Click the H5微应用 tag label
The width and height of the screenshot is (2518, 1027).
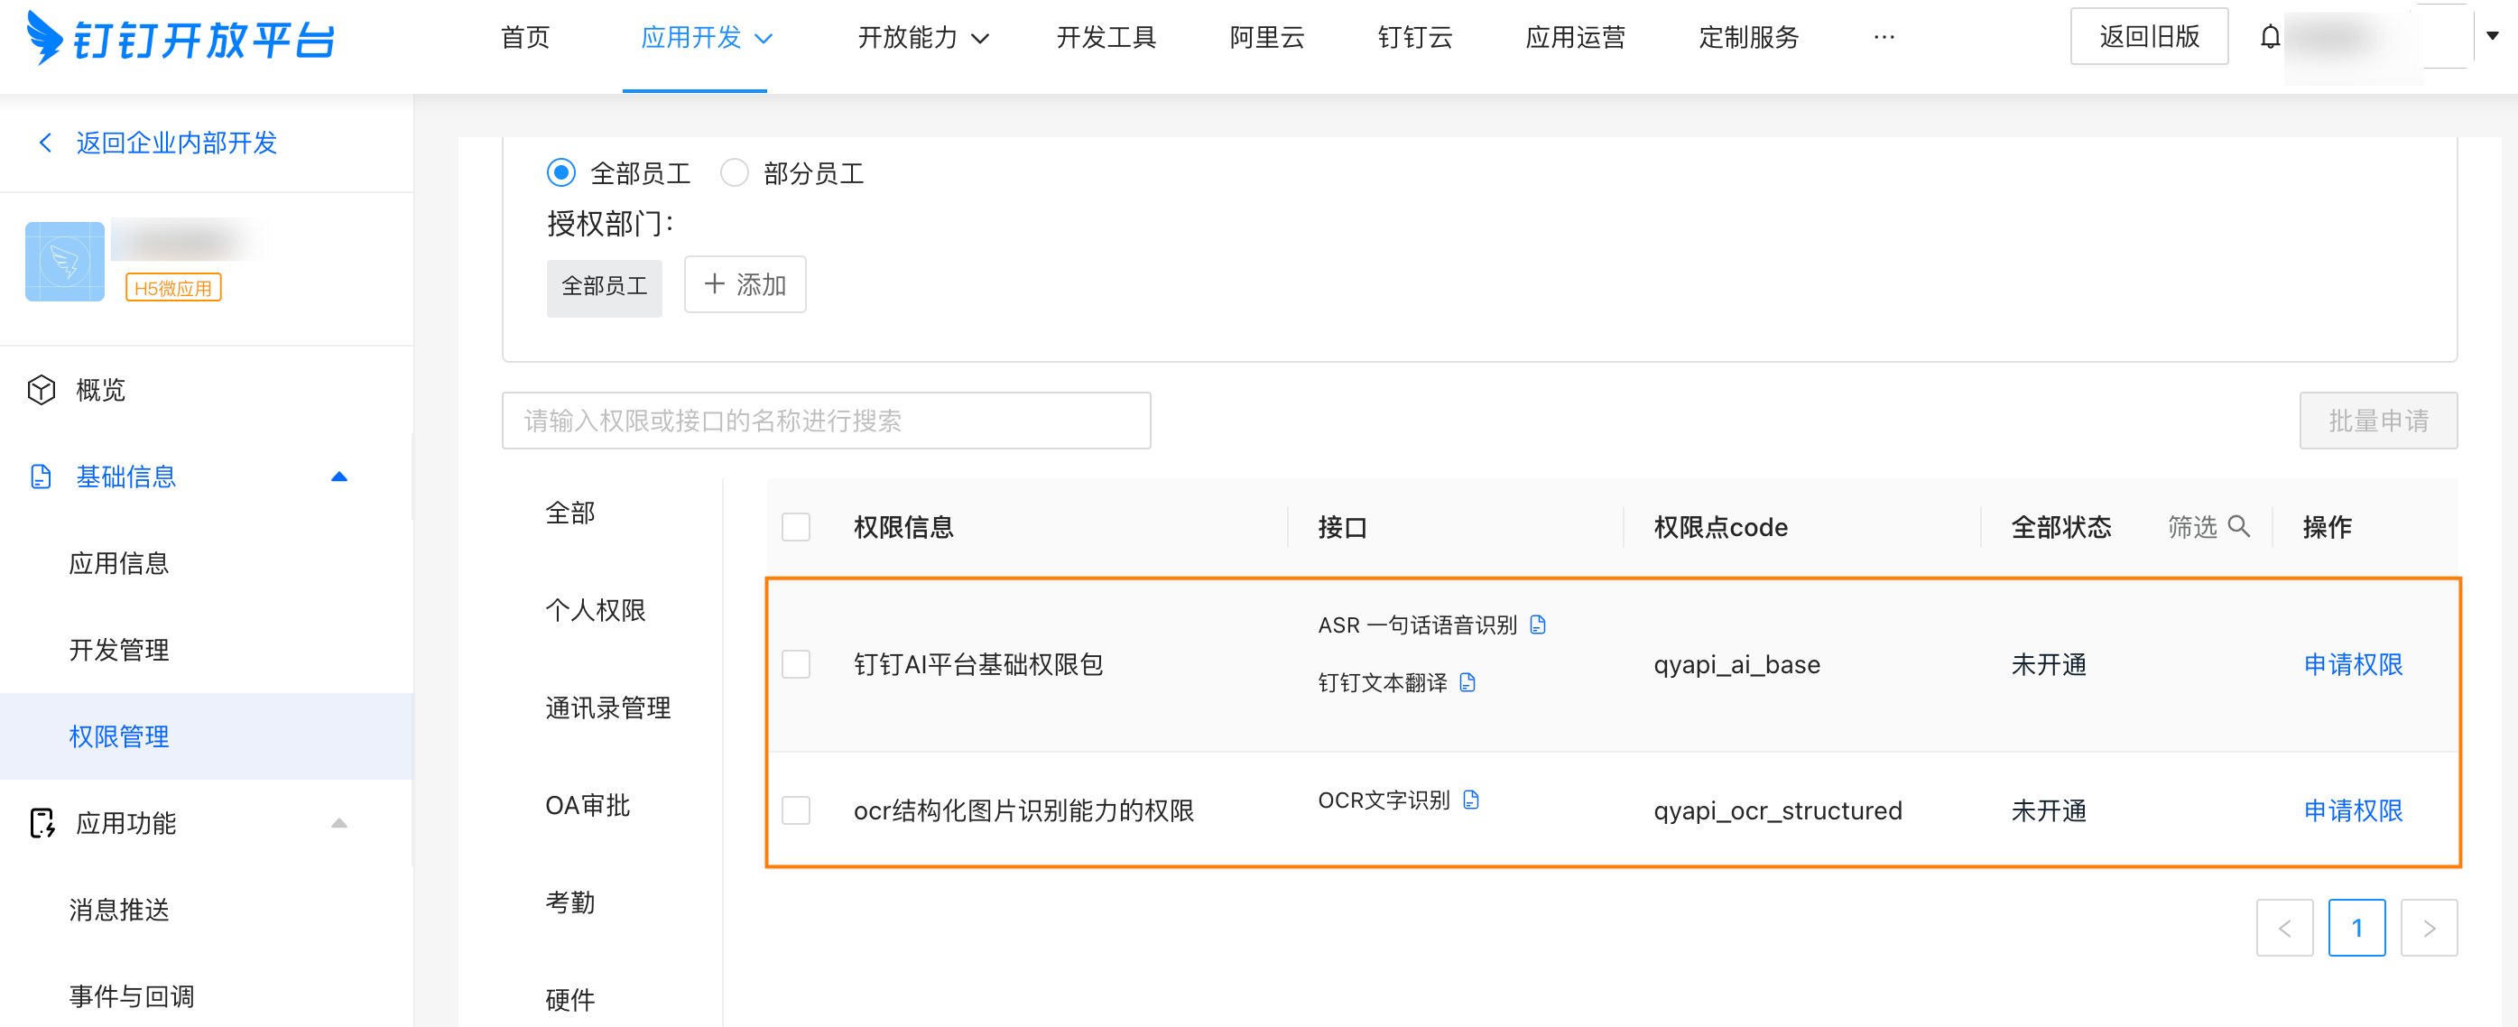click(173, 287)
